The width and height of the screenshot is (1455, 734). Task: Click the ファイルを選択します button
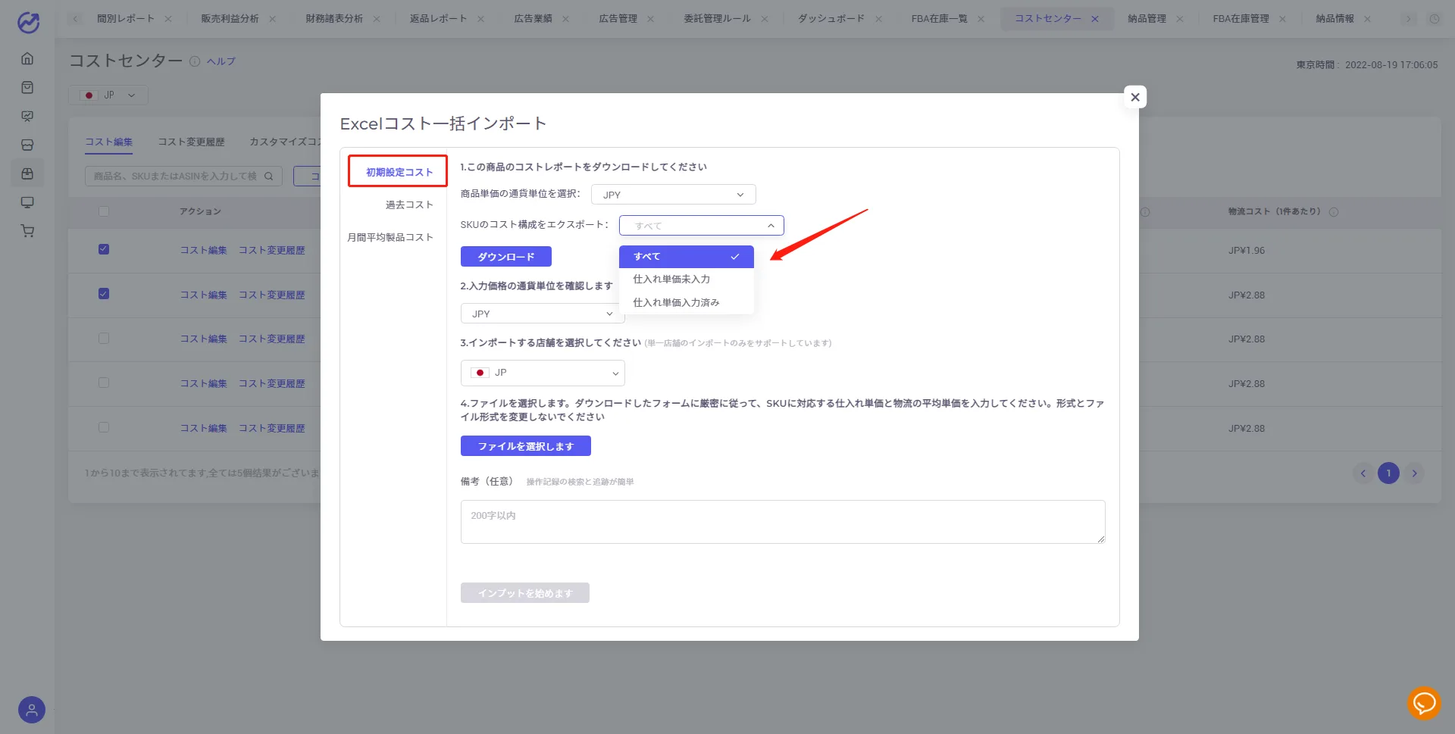pos(525,446)
